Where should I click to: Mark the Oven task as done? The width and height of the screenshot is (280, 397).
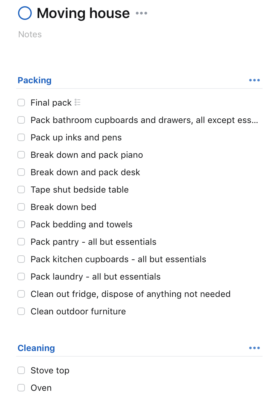21,388
